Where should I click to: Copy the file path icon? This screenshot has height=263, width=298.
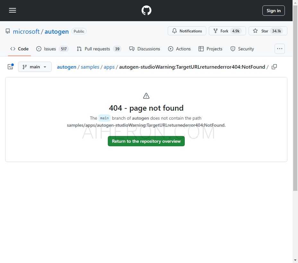274,67
